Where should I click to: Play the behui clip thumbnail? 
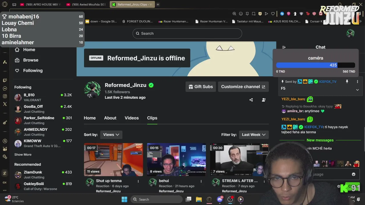176,159
